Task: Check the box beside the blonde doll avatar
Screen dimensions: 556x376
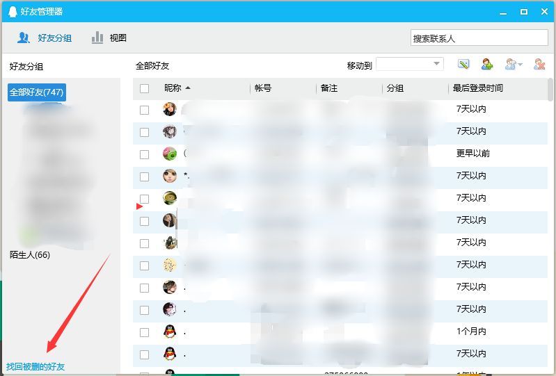Action: pos(144,177)
